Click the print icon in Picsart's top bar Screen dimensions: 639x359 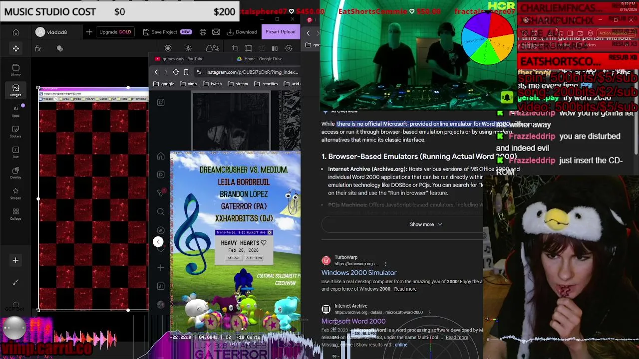(203, 32)
